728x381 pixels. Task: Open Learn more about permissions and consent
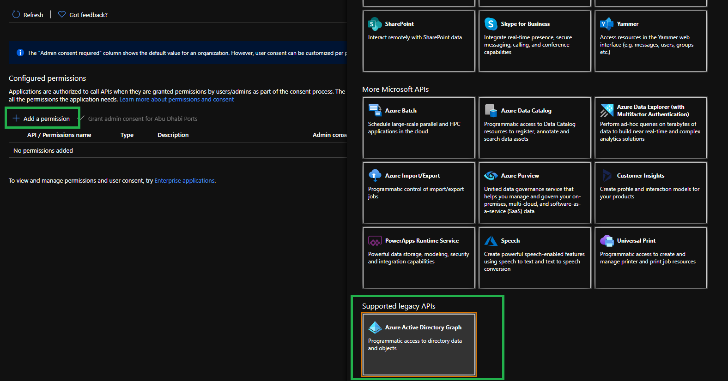(176, 99)
